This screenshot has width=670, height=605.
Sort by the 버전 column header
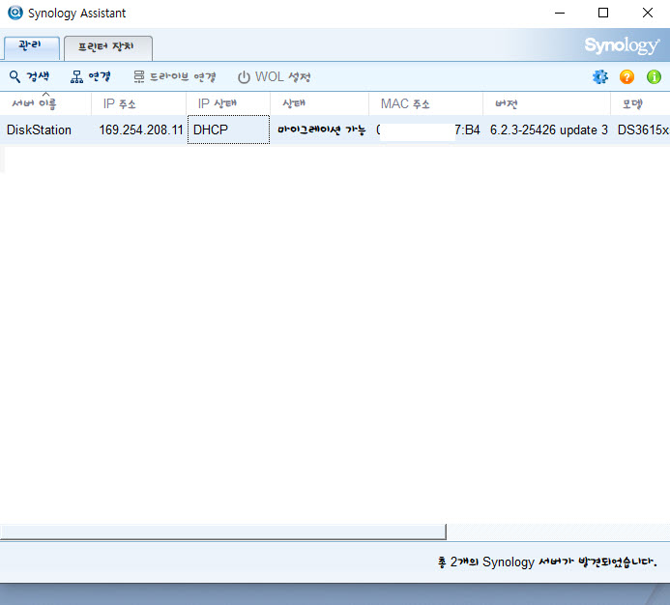546,103
